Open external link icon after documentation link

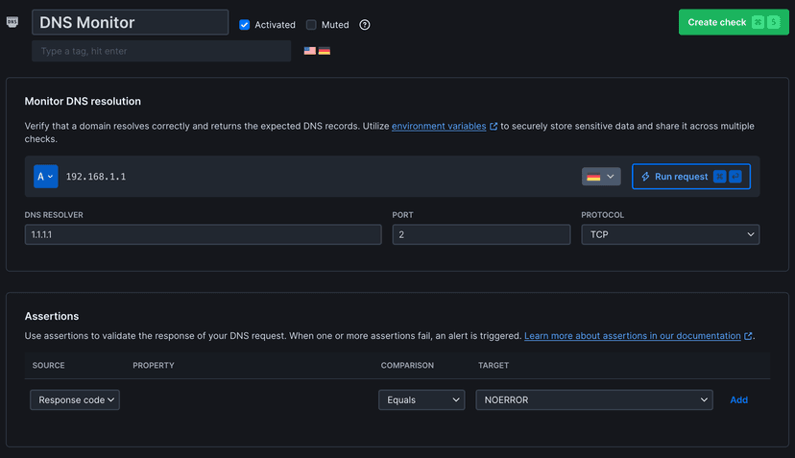[x=748, y=336]
